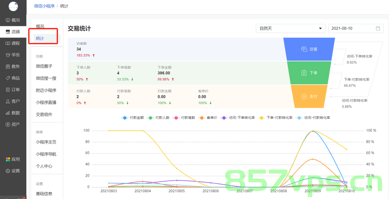Open 订单 in the dark sidebar
Viewport: 389px width, 199px height.
click(x=13, y=90)
